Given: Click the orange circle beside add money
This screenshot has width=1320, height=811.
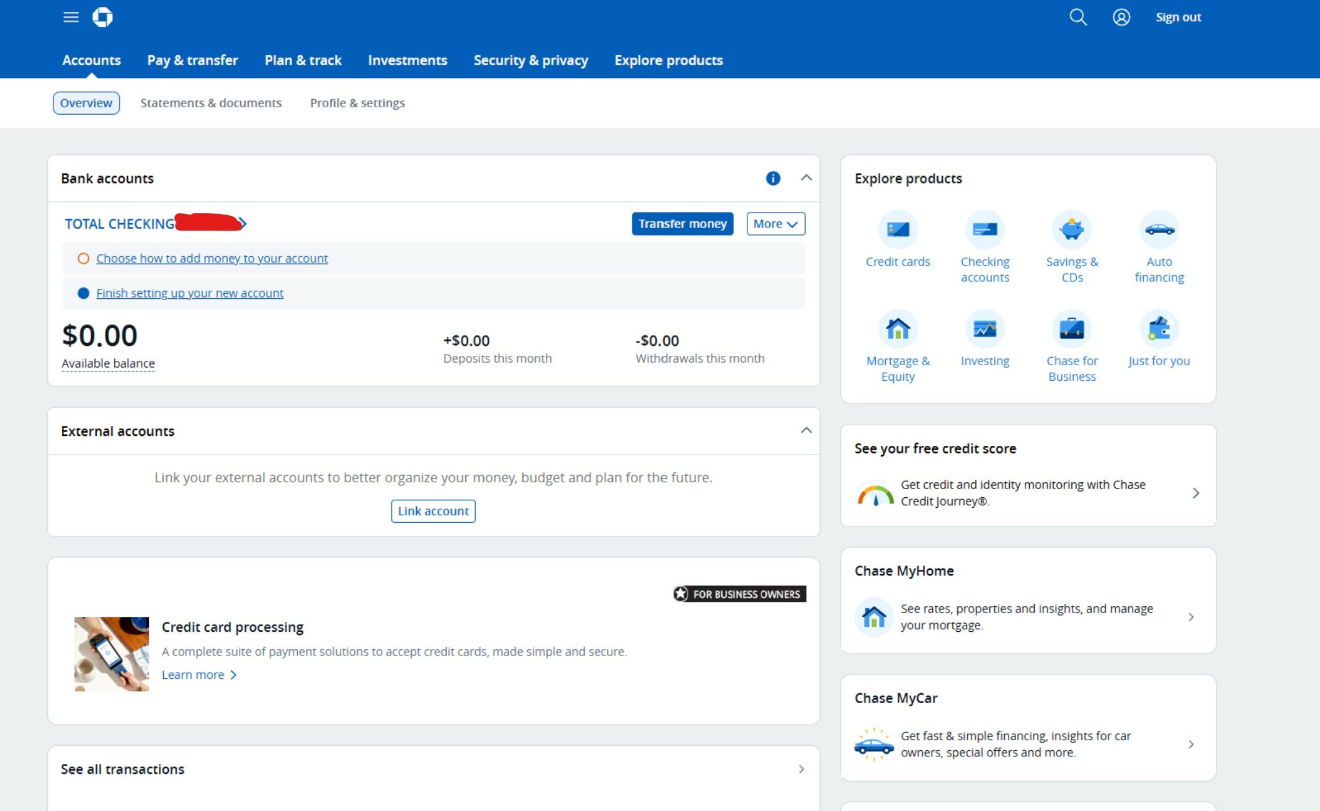Looking at the screenshot, I should [83, 259].
